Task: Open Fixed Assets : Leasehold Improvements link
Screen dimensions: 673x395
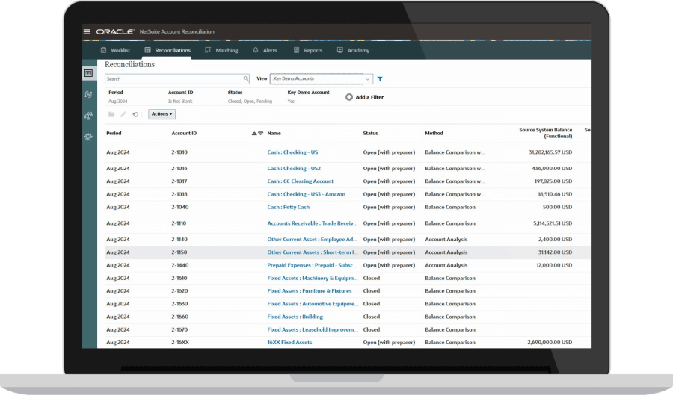Action: click(312, 329)
